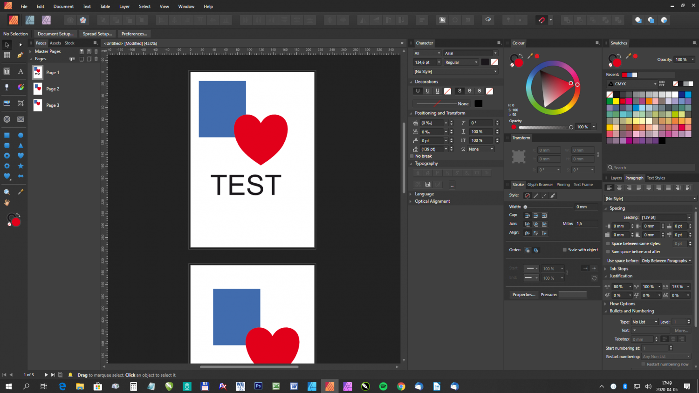Check Scale with object option
699x393 pixels.
(x=564, y=250)
